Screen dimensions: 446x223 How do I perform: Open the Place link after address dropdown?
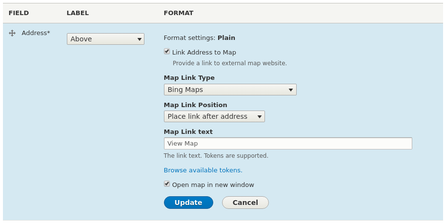tap(214, 116)
